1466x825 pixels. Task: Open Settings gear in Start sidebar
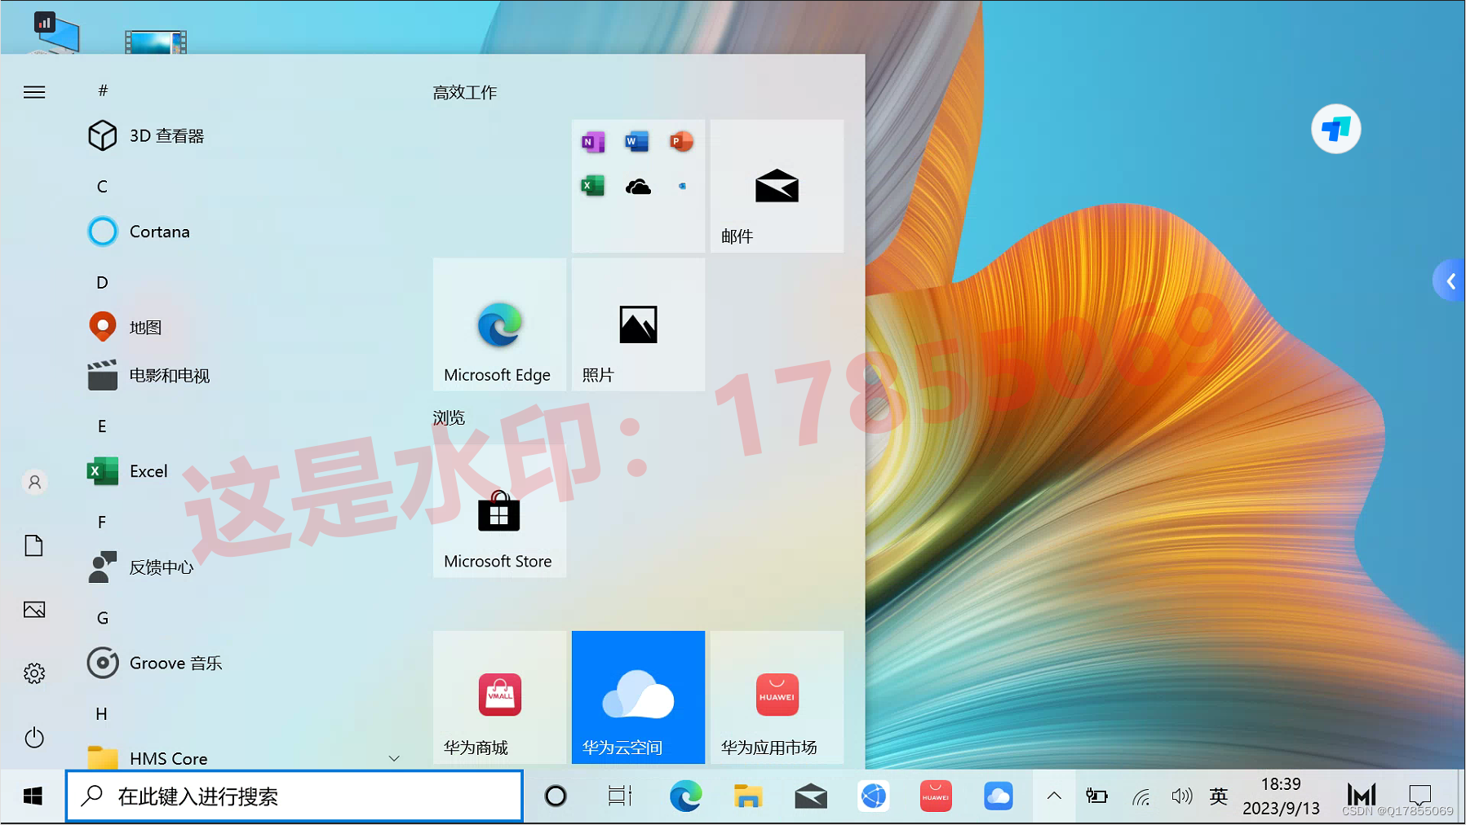coord(34,673)
